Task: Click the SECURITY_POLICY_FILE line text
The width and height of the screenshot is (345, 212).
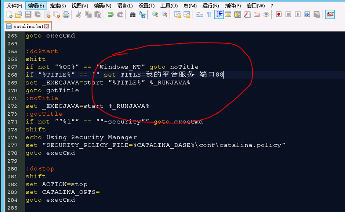Action: tap(155, 145)
